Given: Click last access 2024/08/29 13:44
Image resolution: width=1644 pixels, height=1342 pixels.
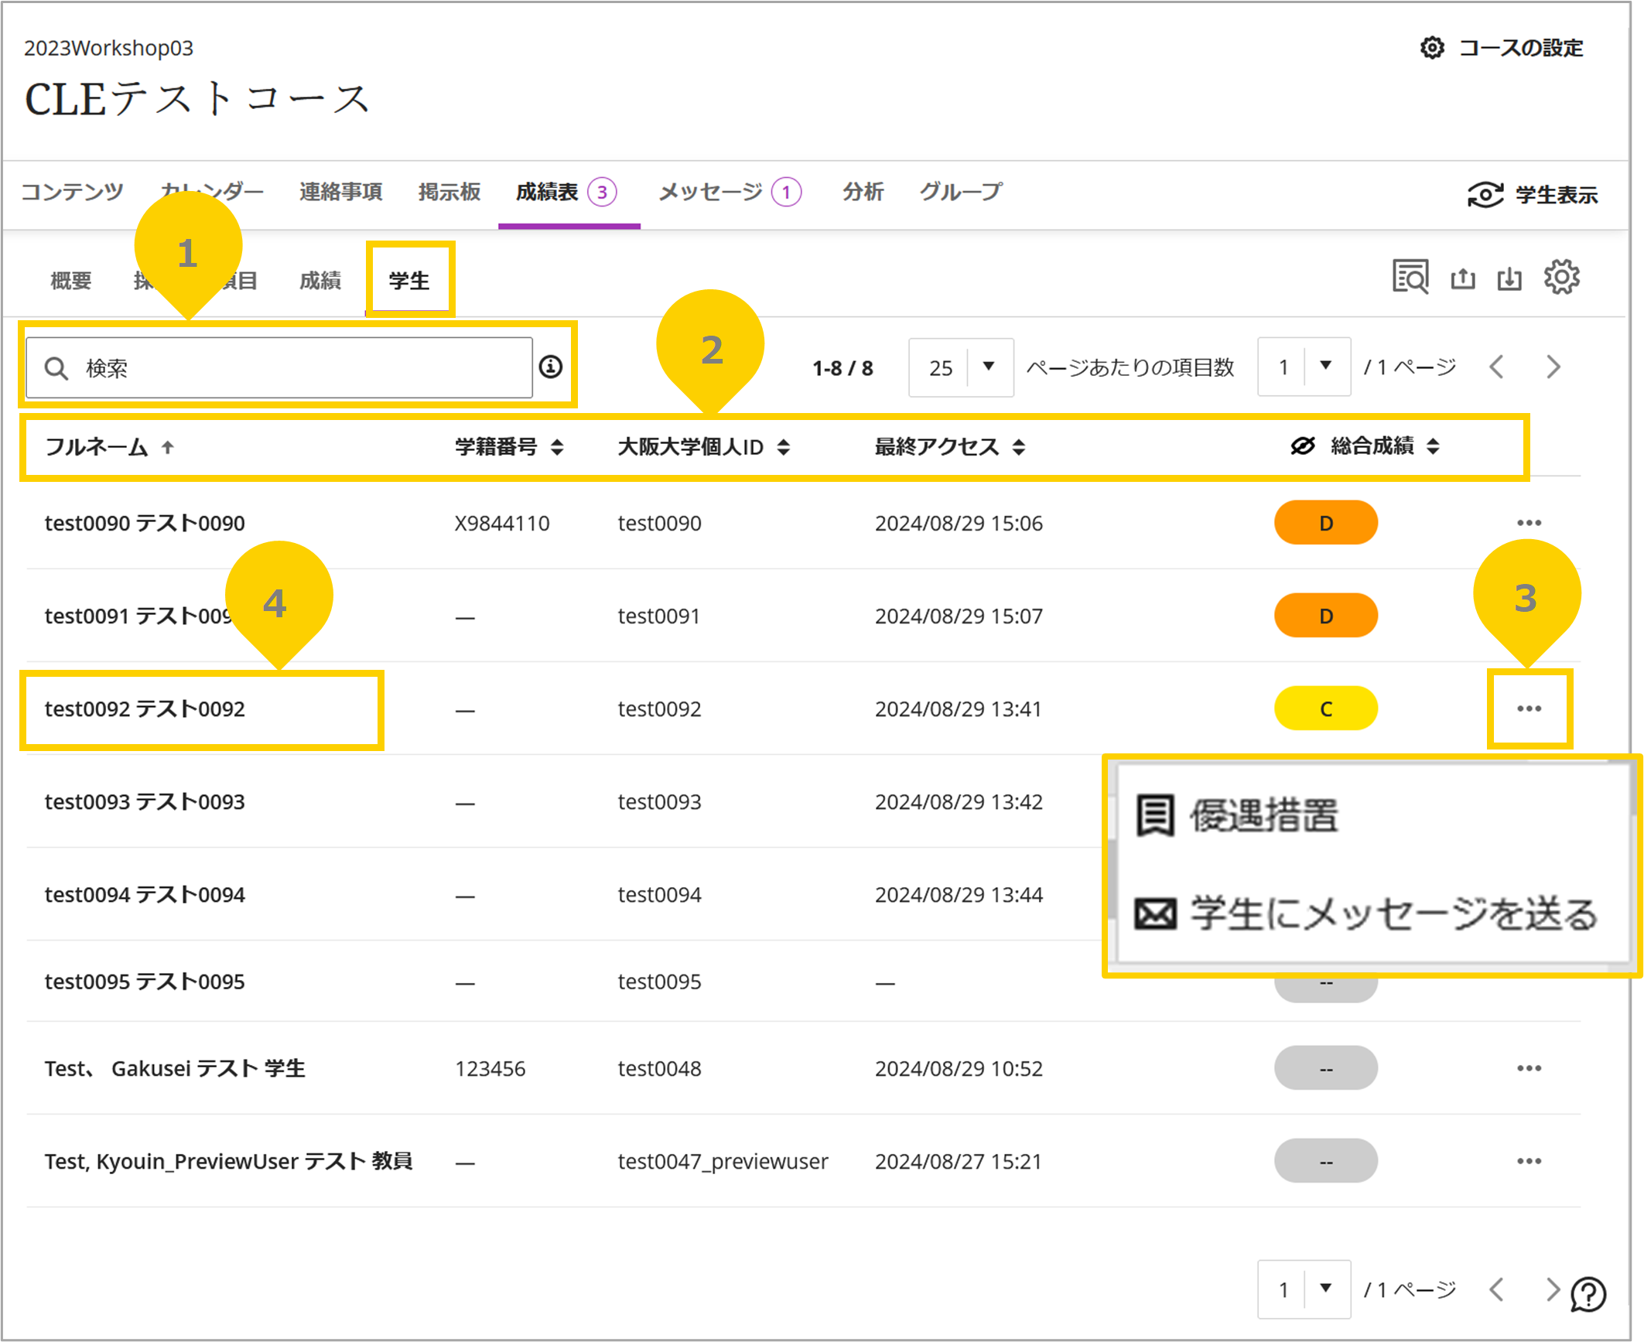Looking at the screenshot, I should [x=958, y=895].
